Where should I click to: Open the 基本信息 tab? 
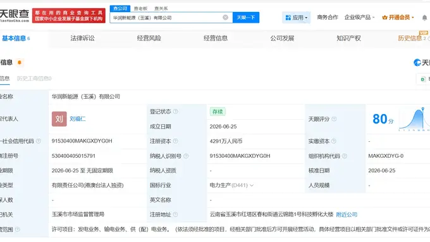[x=16, y=38]
